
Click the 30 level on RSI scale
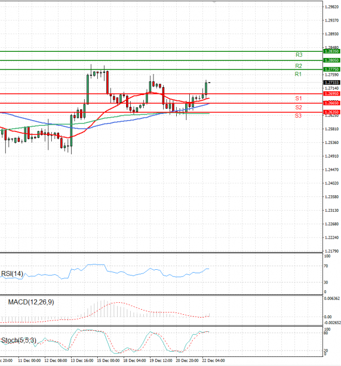point(326,282)
